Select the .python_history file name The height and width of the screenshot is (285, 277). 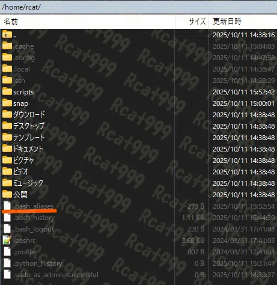(x=38, y=263)
